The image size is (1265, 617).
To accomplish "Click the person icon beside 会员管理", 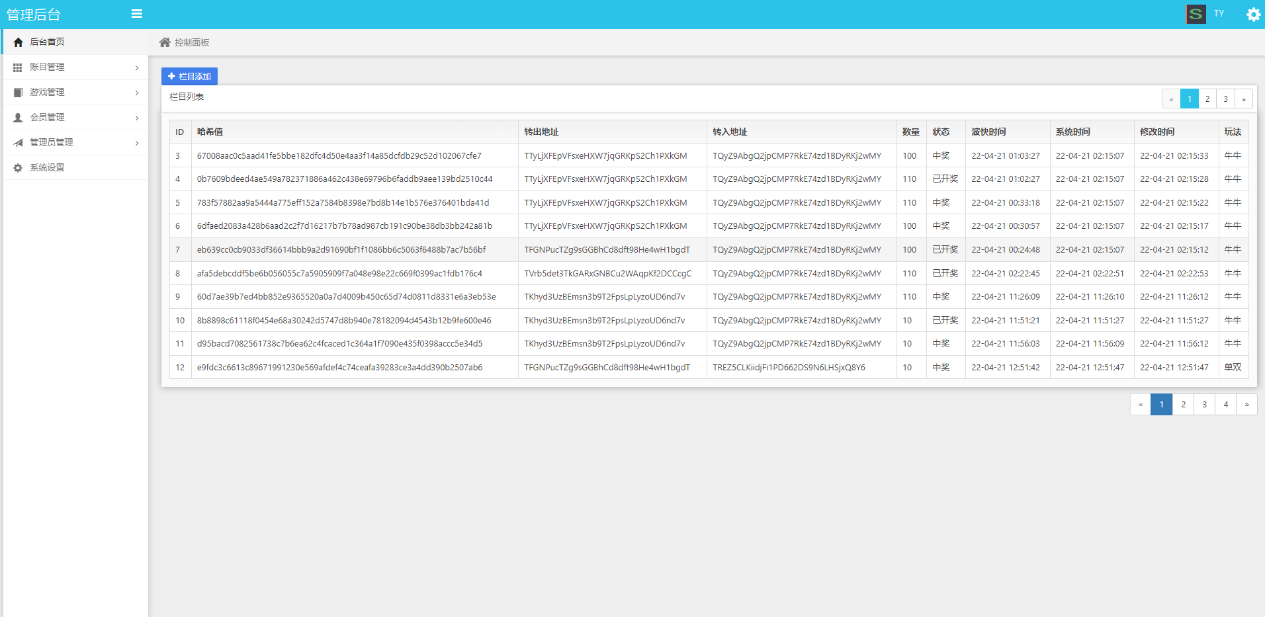I will pos(18,118).
